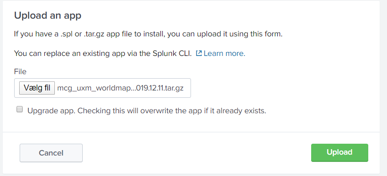Click the selected file name mcg_uxm_worldmap tar.gz

tap(120, 88)
